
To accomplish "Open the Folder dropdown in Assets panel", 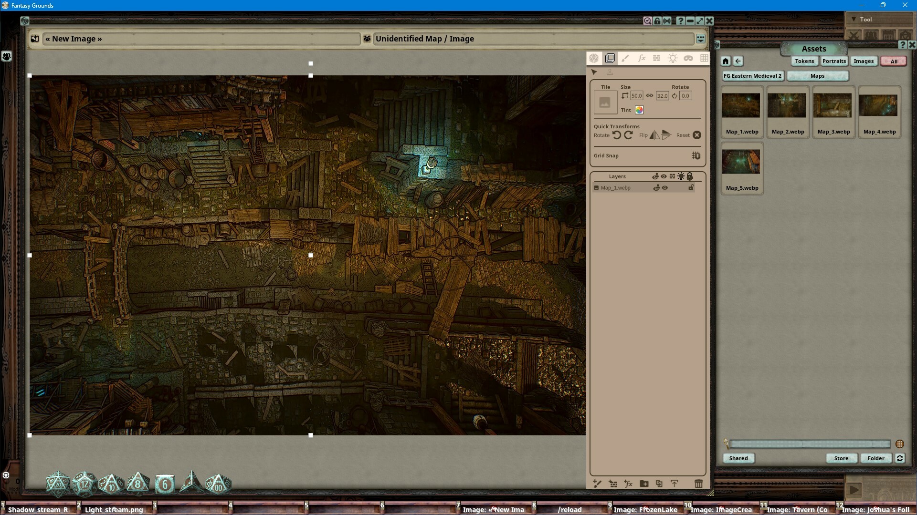I will point(876,458).
